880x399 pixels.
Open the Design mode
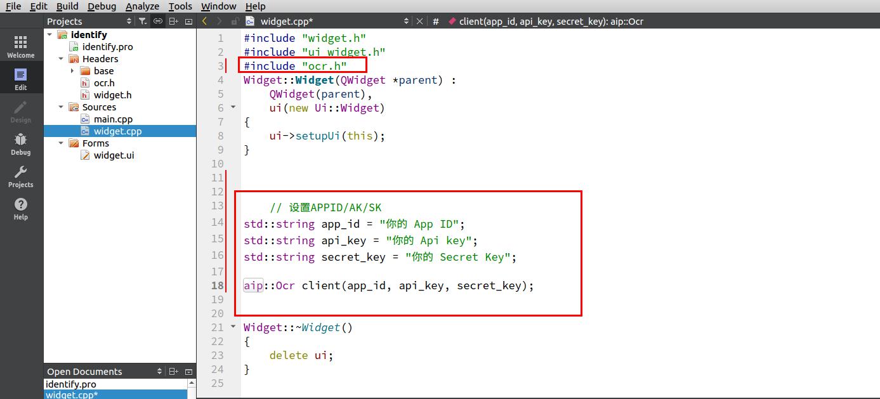[21, 112]
